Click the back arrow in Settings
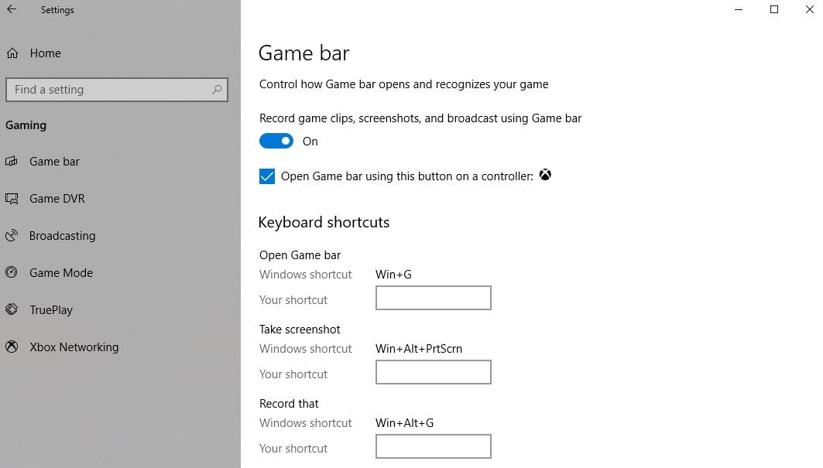 12,10
